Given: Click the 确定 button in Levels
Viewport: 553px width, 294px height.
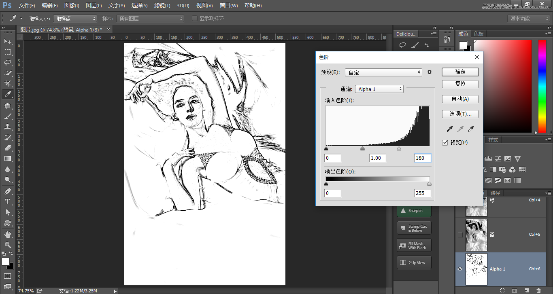Looking at the screenshot, I should pos(460,72).
